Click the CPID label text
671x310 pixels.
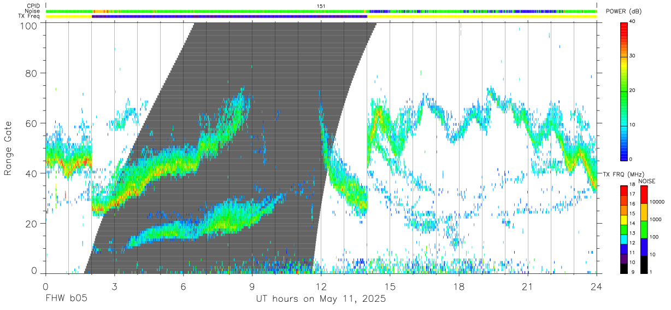point(33,6)
